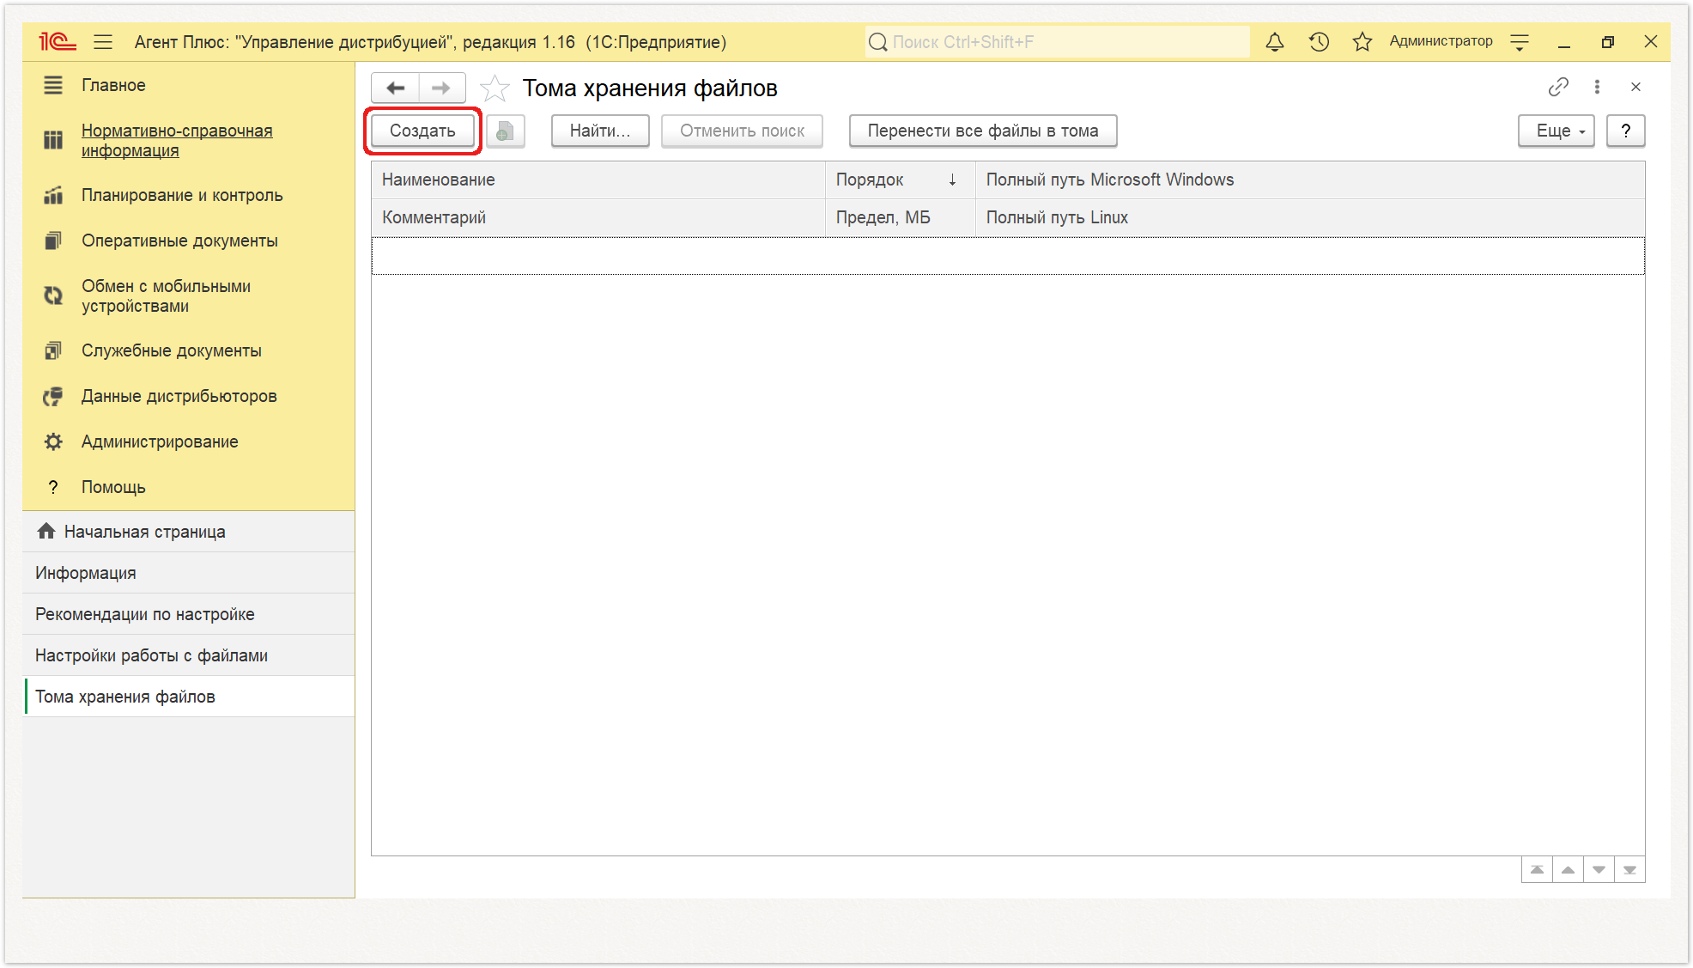This screenshot has width=1693, height=968.
Task: Copy link to this page icon
Action: [x=1558, y=87]
